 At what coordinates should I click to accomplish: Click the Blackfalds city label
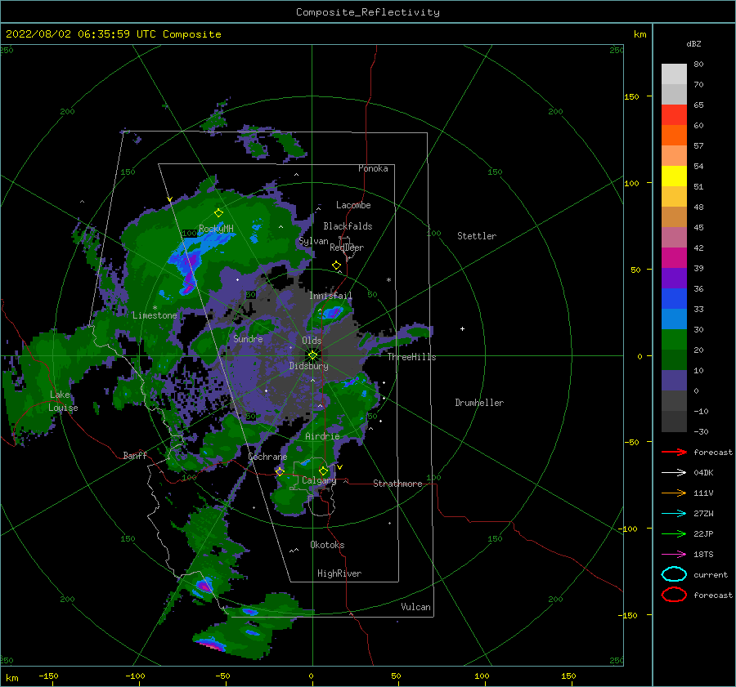click(x=348, y=226)
